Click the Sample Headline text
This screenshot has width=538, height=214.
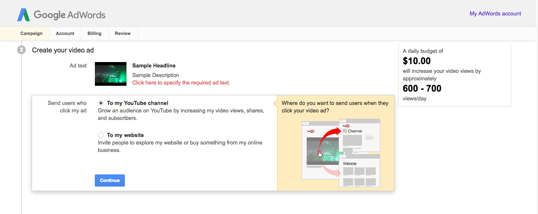click(x=154, y=65)
